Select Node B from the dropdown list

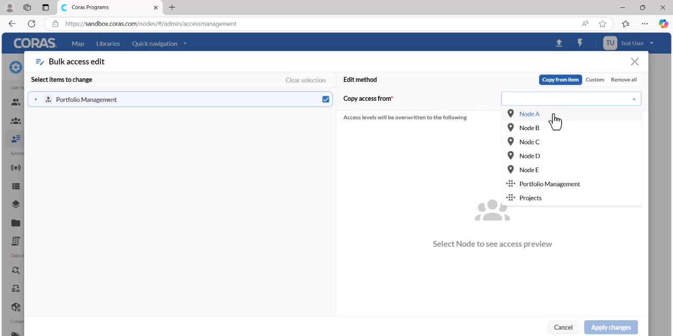point(572,128)
